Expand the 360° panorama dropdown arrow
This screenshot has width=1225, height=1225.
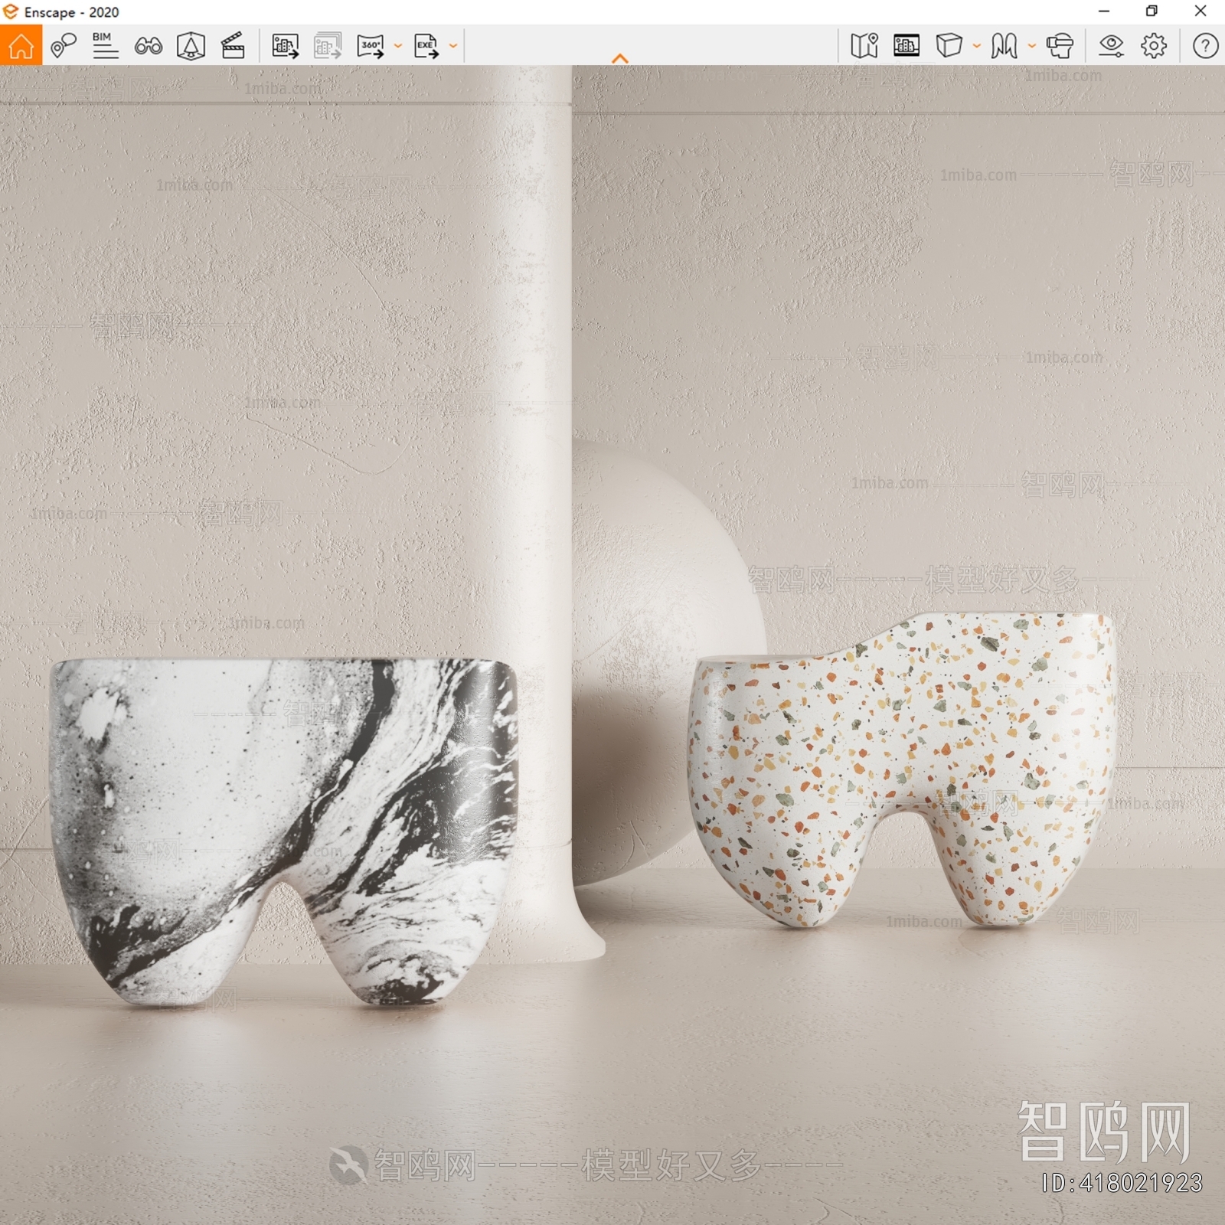(x=398, y=46)
